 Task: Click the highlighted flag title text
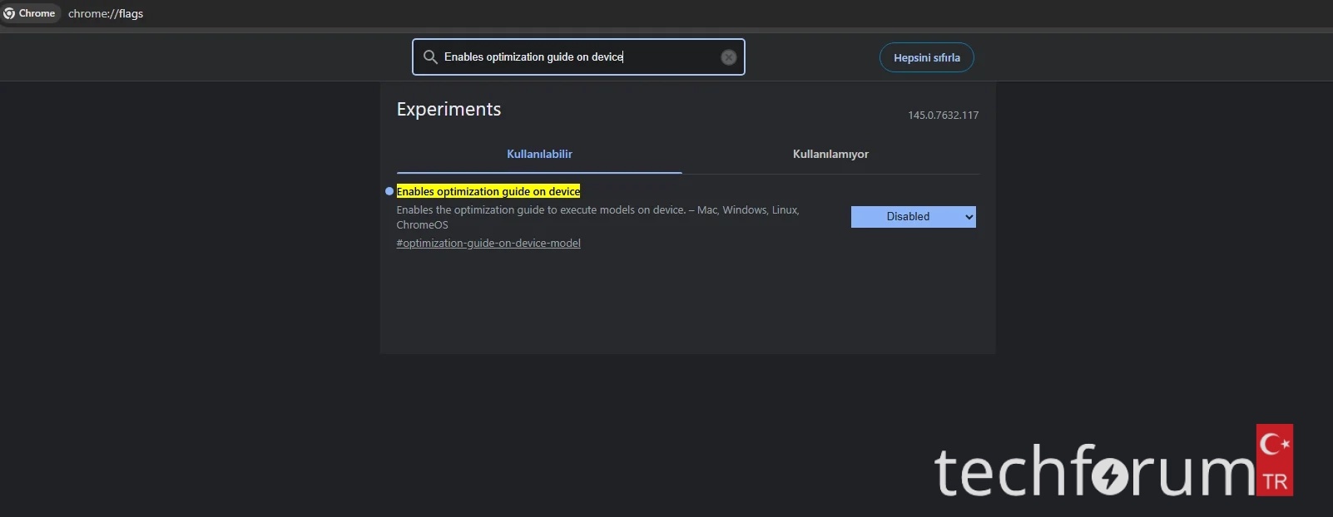(x=488, y=191)
